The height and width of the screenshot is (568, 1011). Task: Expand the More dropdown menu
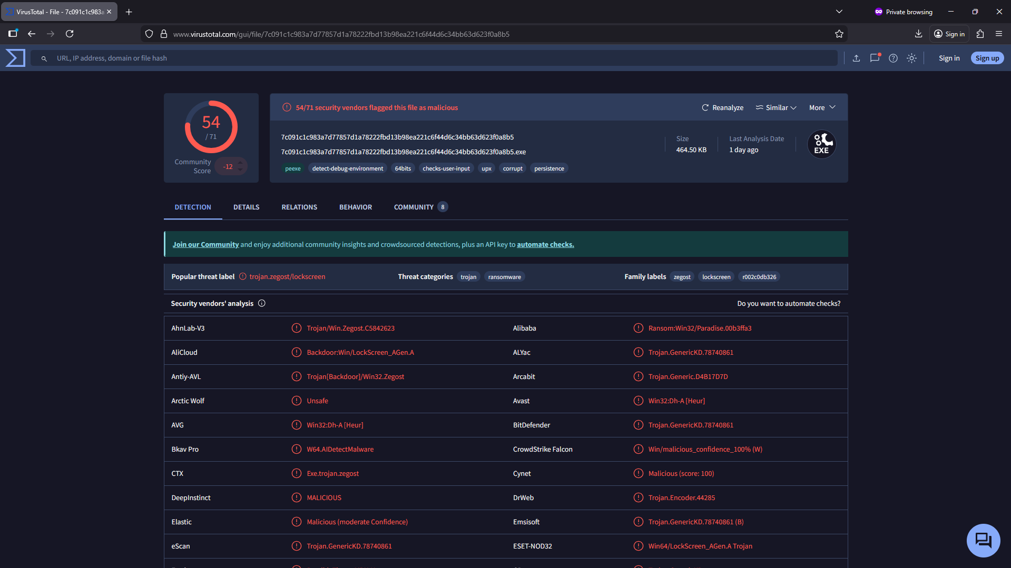point(822,107)
